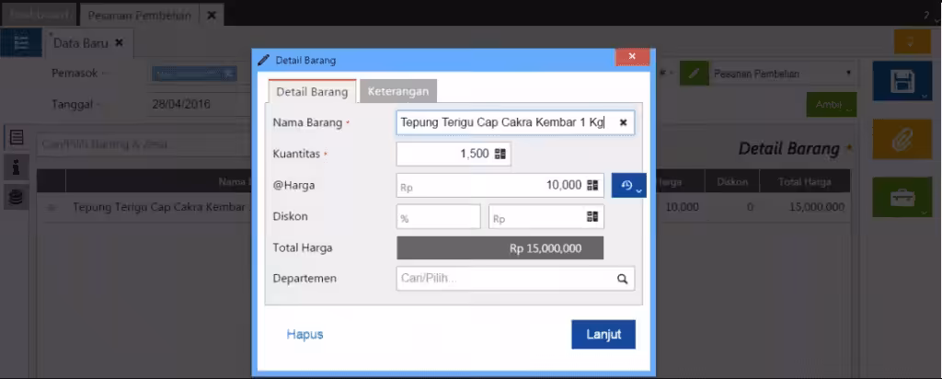Image resolution: width=942 pixels, height=379 pixels.
Task: Click the blue Save disk icon in the main window
Action: coord(902,80)
